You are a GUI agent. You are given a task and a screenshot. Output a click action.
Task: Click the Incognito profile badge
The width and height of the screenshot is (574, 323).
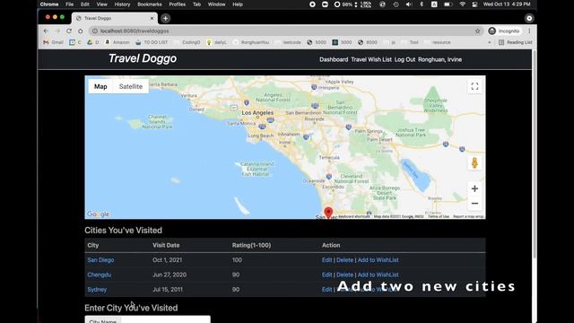click(x=504, y=31)
